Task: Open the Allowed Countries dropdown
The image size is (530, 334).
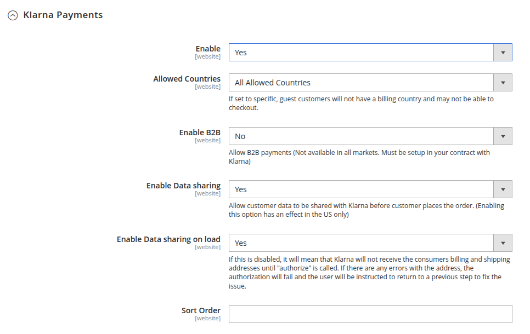Action: [x=370, y=82]
